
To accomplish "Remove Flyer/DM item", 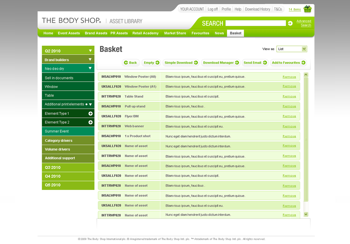I will pyautogui.click(x=289, y=116).
